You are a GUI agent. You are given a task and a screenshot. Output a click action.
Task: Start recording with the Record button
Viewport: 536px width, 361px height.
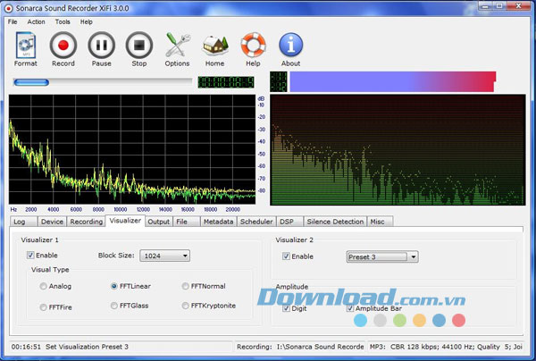click(x=63, y=46)
